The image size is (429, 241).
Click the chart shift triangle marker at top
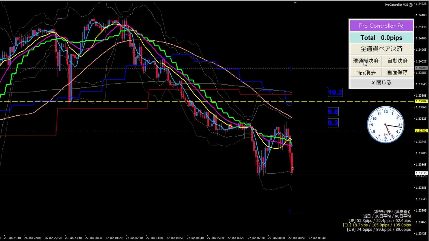pos(295,3)
